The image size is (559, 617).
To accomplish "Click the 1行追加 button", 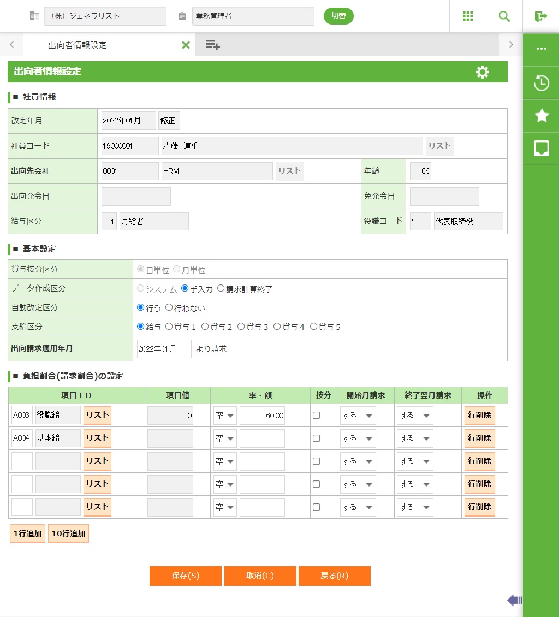I will pos(27,534).
